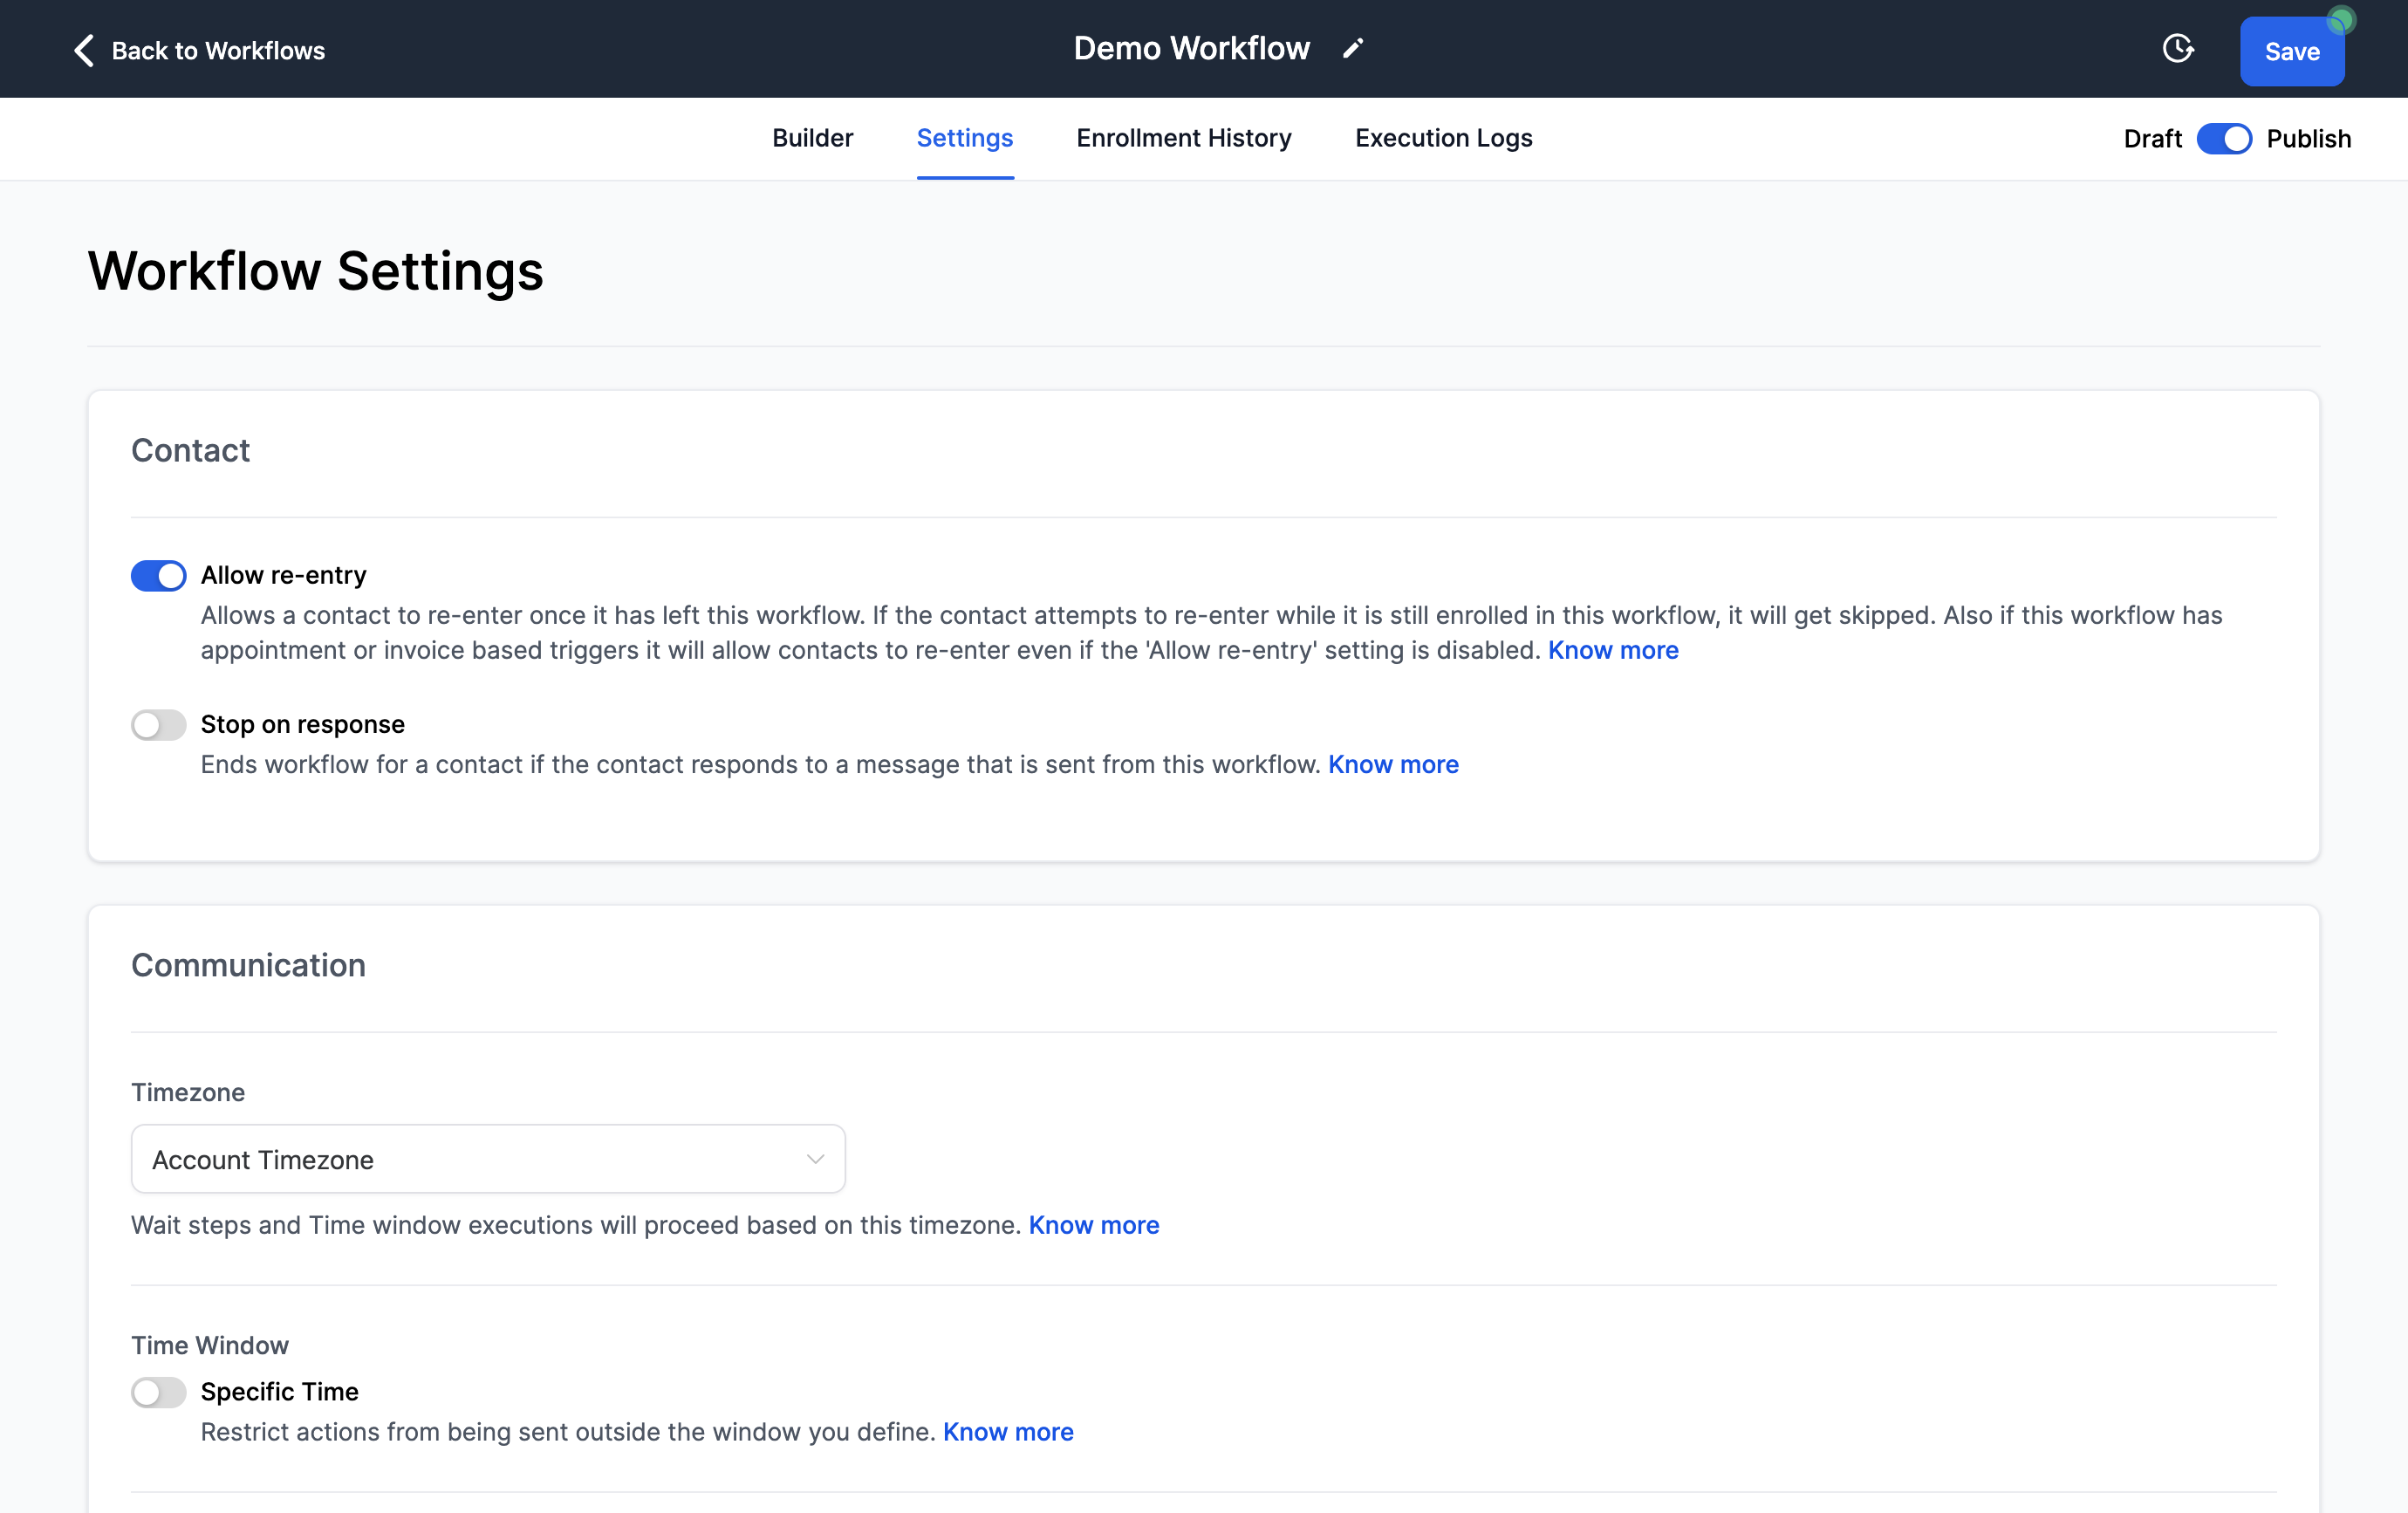Click the Contact section heading
Screen dimensions: 2408x1513
tap(190, 450)
